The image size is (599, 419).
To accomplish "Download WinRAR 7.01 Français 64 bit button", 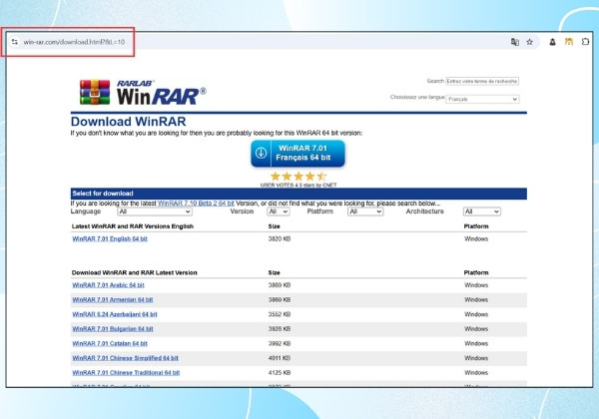I will (298, 153).
